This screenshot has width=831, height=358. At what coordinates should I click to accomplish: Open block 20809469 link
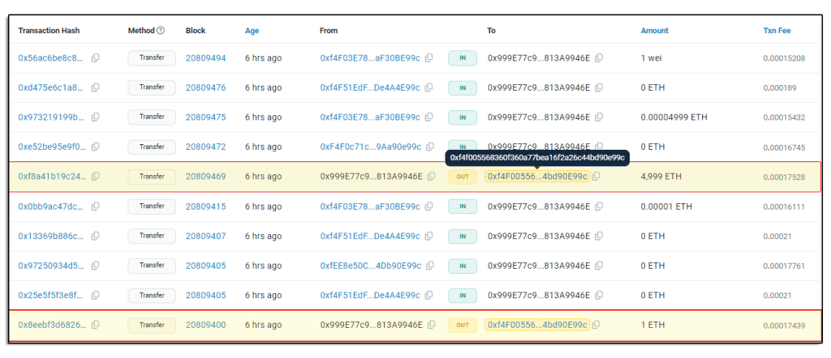coord(205,177)
